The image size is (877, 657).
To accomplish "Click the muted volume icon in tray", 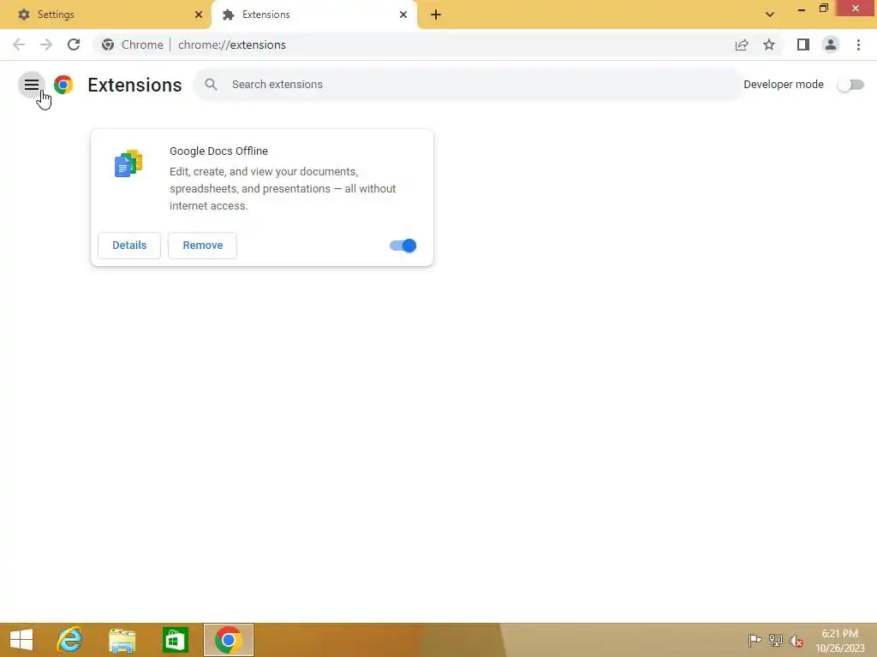I will pos(796,641).
